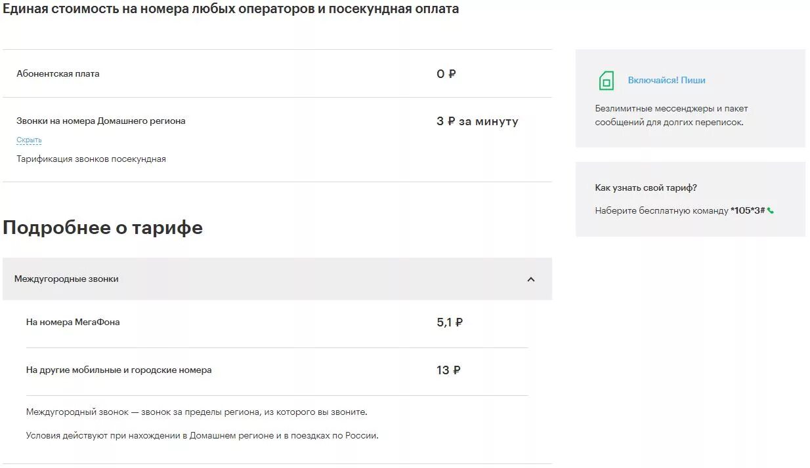The image size is (810, 468).
Task: Click the 0 ₽ subscription fee value
Action: (446, 74)
